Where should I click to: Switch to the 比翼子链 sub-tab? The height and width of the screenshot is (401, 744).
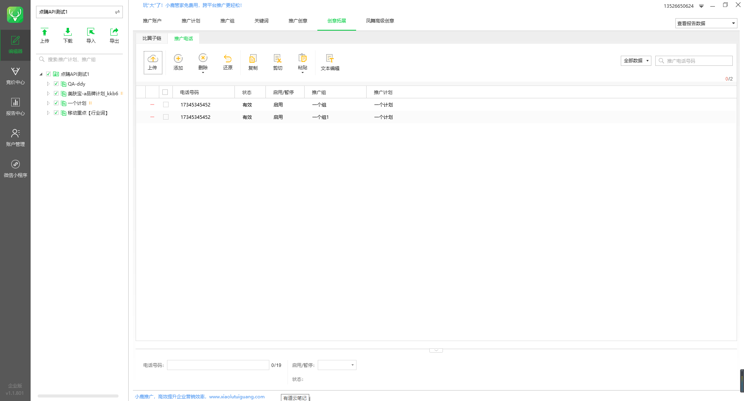pos(152,38)
